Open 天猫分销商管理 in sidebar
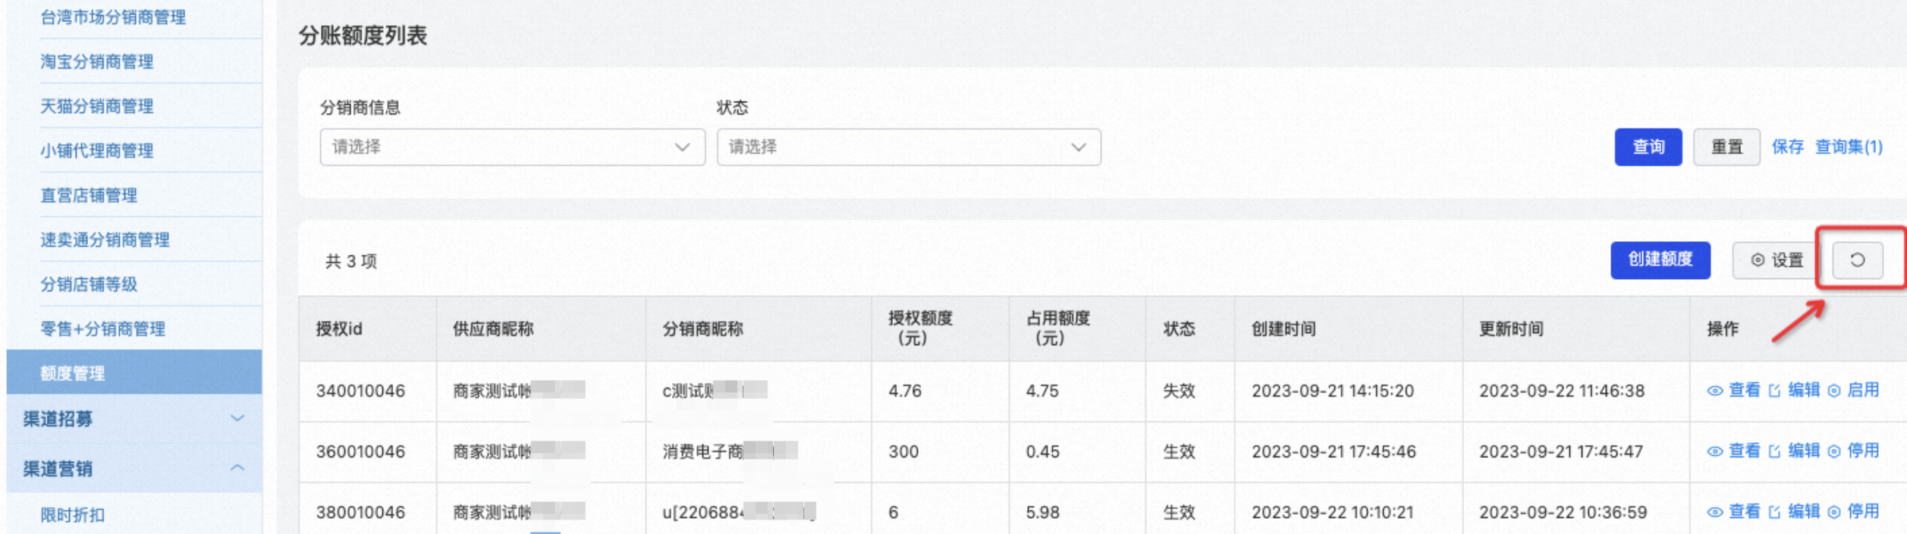 click(97, 106)
